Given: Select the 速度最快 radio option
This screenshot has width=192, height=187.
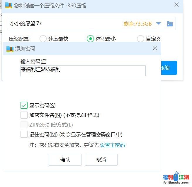Looking at the screenshot, I should [43, 39].
